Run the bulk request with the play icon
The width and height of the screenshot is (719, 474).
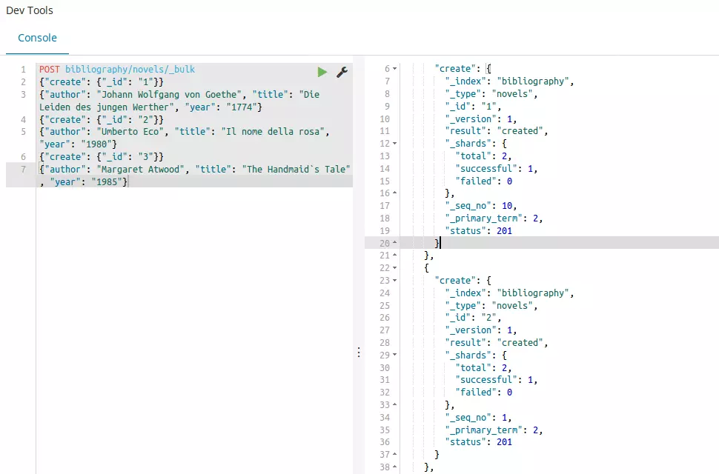click(x=322, y=72)
